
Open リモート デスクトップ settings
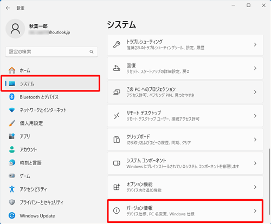click(x=185, y=116)
